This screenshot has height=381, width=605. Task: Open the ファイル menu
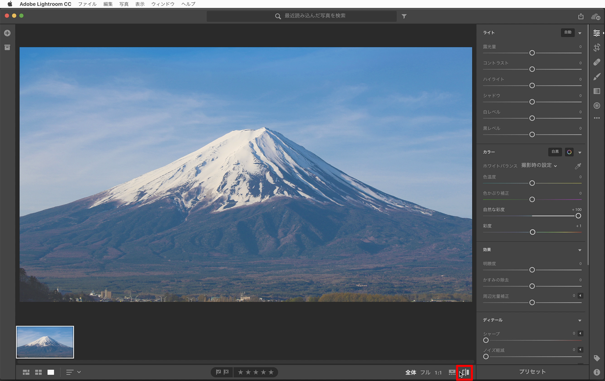pyautogui.click(x=87, y=4)
